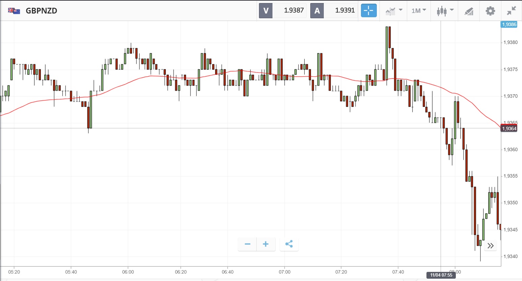Click the 07:20 time axis label
Image resolution: width=522 pixels, height=281 pixels.
point(341,272)
